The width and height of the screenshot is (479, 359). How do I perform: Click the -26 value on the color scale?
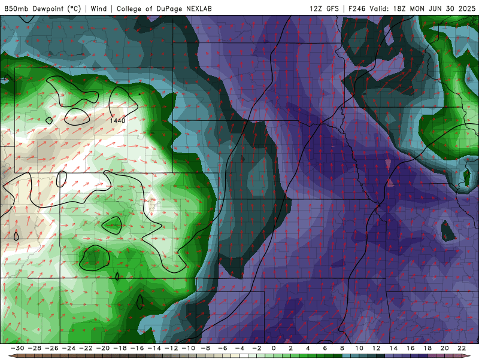(51, 348)
